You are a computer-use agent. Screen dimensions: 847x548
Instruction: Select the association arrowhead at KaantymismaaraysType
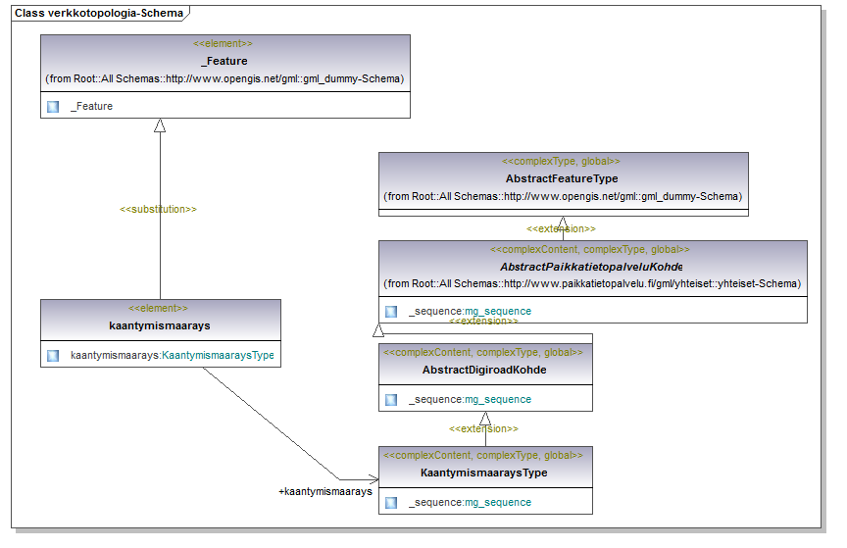point(374,479)
